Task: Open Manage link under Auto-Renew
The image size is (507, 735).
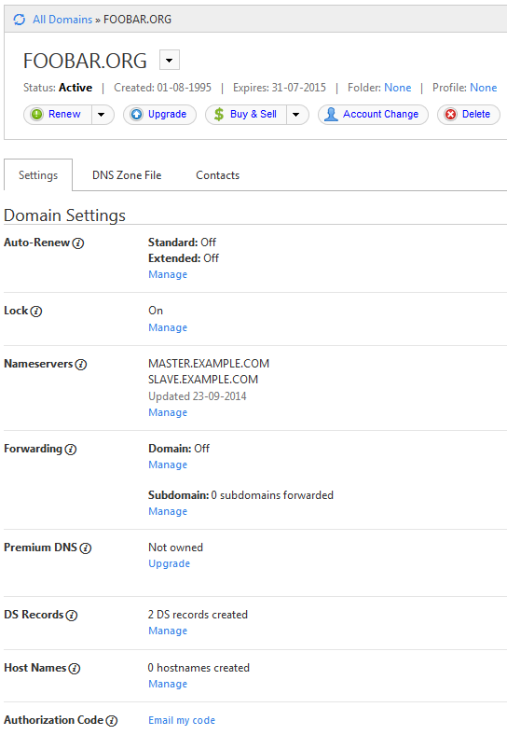Action: click(x=168, y=274)
